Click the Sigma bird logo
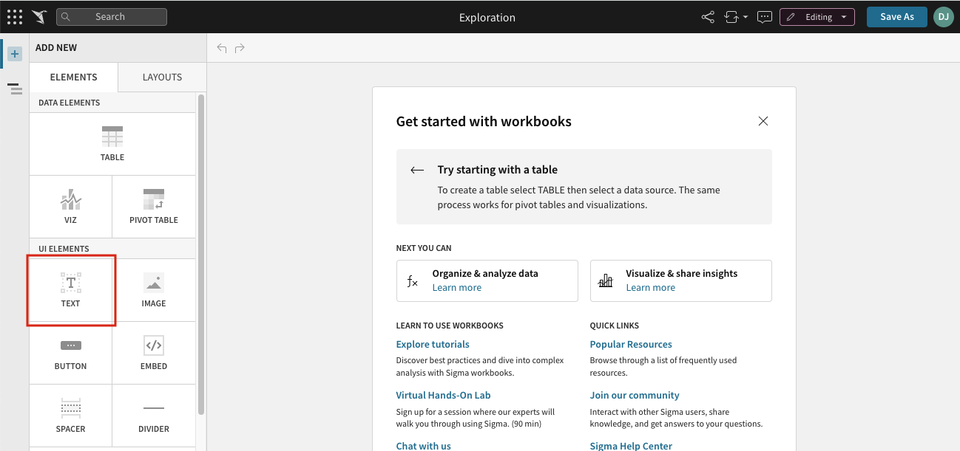The height and width of the screenshot is (451, 960). 40,17
